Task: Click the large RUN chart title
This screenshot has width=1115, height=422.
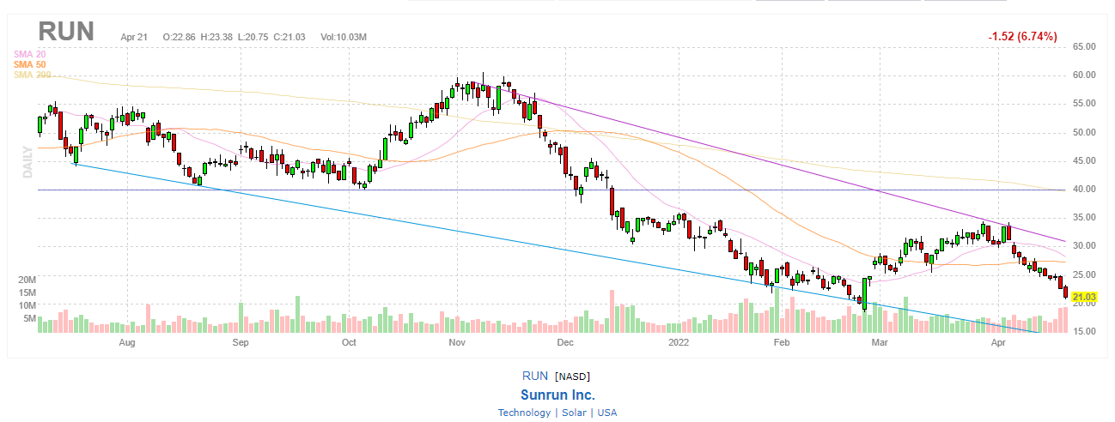Action: 65,33
